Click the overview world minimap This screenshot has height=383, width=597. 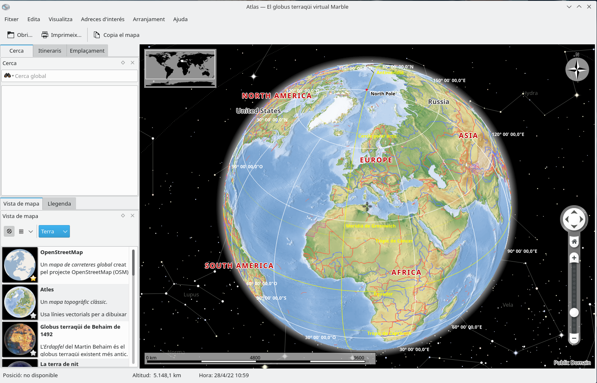(x=180, y=68)
